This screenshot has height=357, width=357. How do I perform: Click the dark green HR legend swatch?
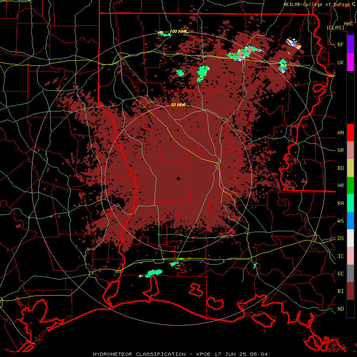pos(350,186)
